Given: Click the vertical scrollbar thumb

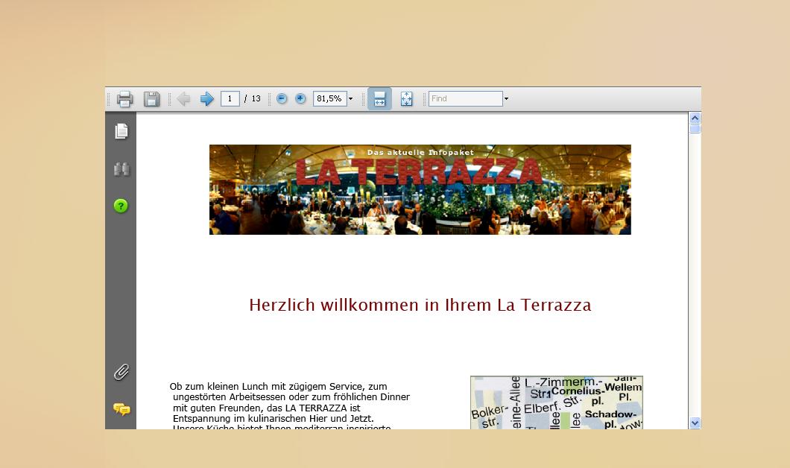Looking at the screenshot, I should click(695, 128).
